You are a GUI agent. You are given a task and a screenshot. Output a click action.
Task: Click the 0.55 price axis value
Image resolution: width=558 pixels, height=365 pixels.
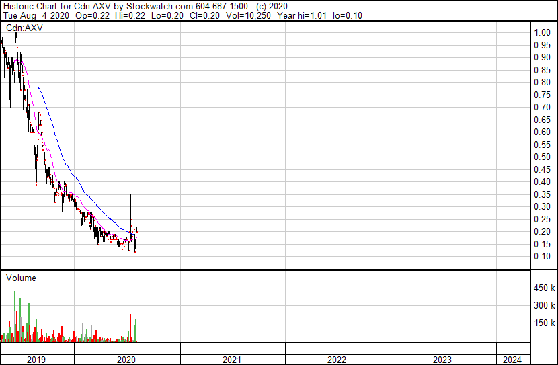click(x=543, y=145)
